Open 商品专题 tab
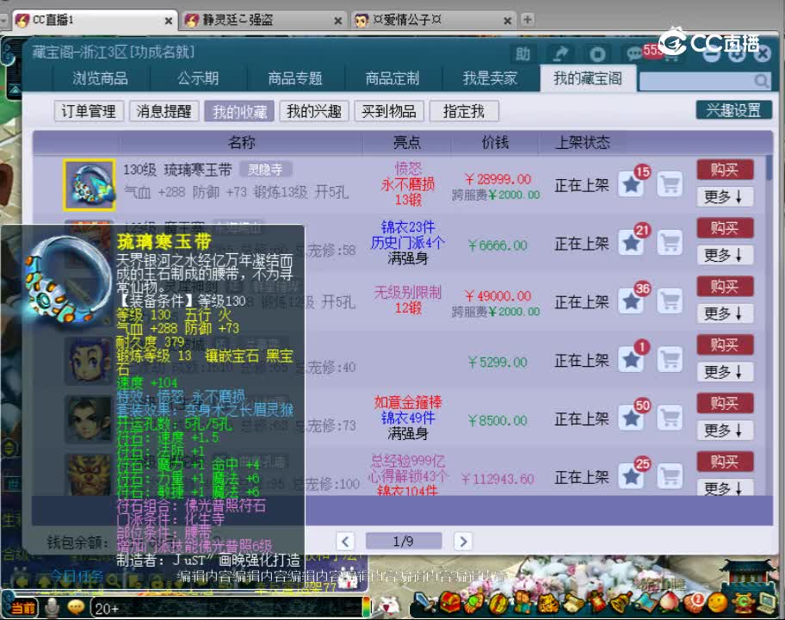Screen dimensions: 785x620 [x=295, y=78]
